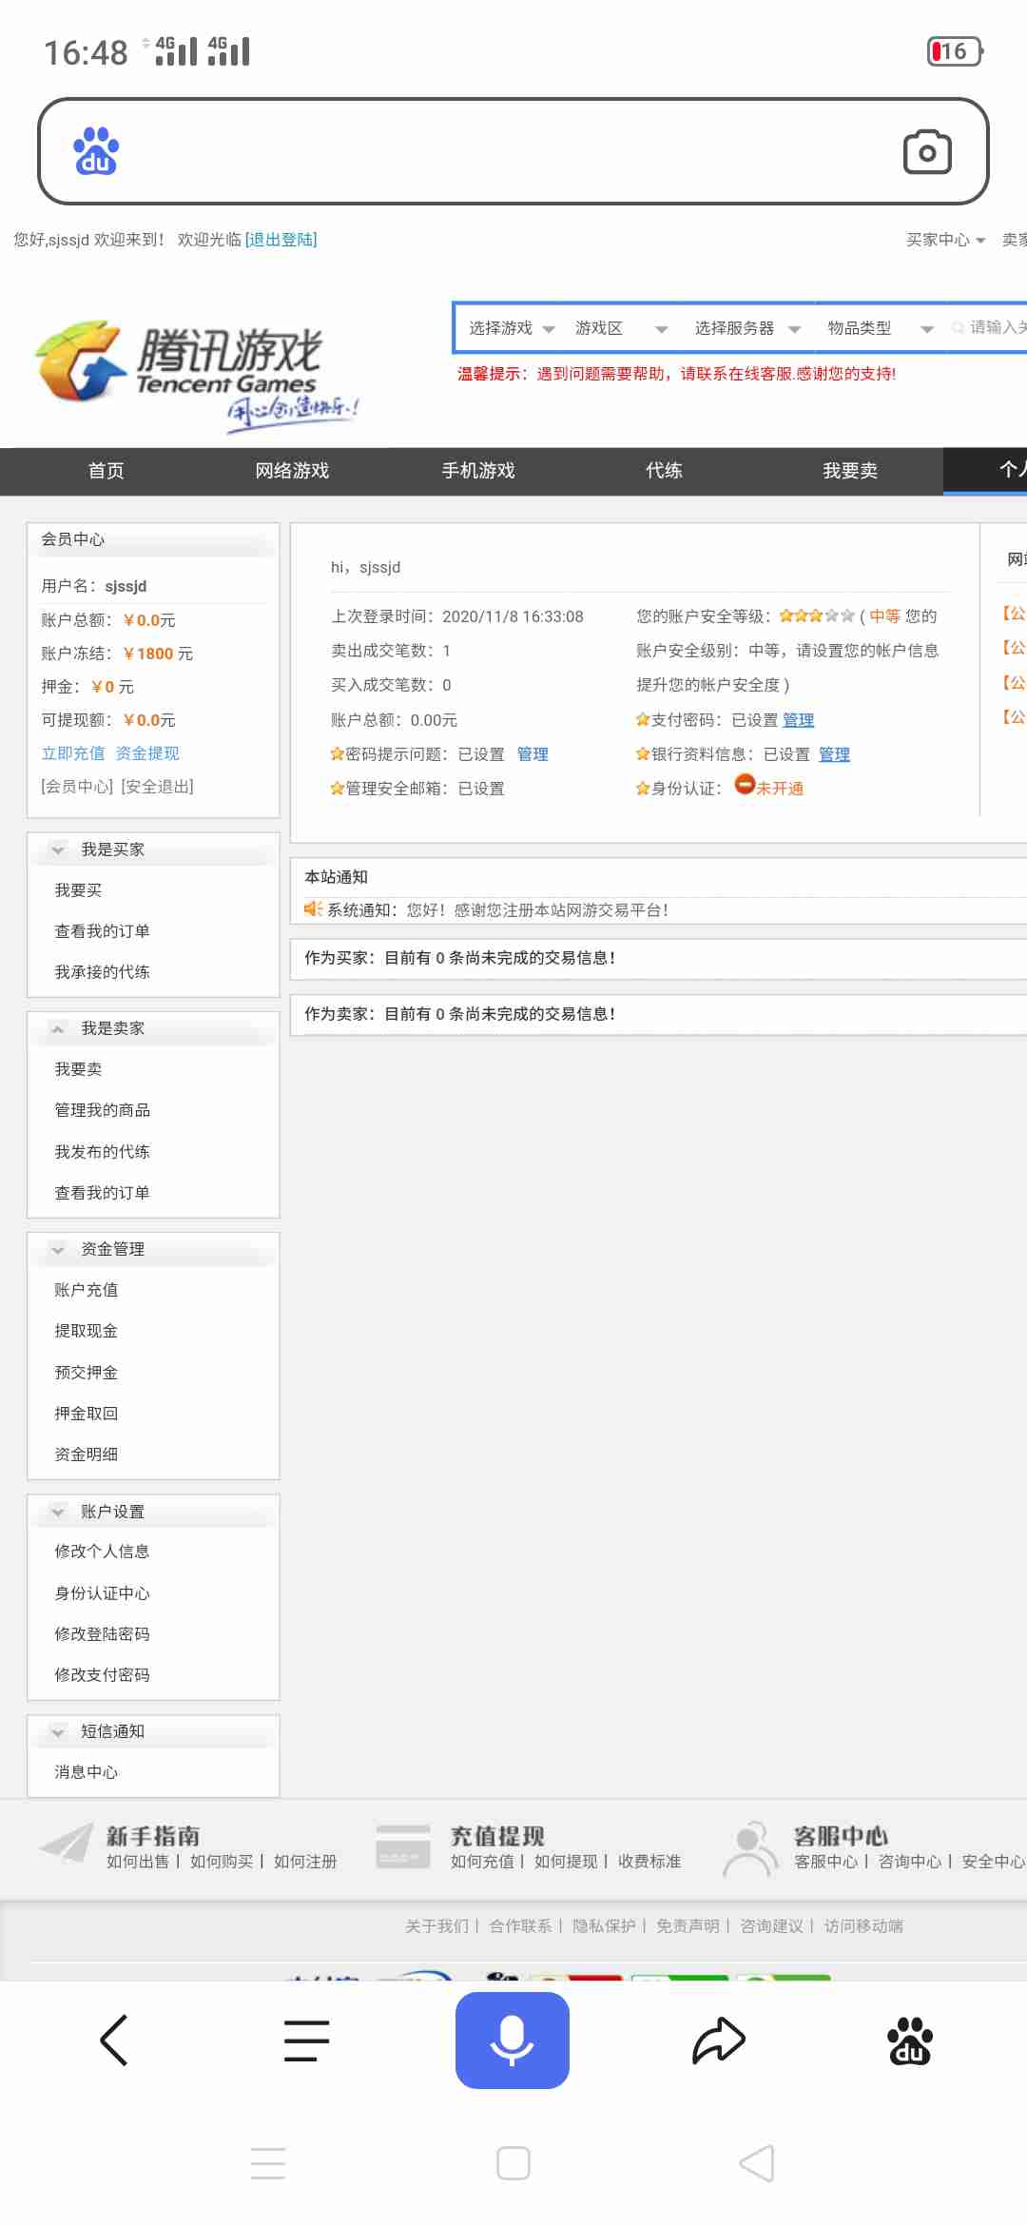
Task: Click 管理 link beside 密码提示问题
Action: click(533, 754)
